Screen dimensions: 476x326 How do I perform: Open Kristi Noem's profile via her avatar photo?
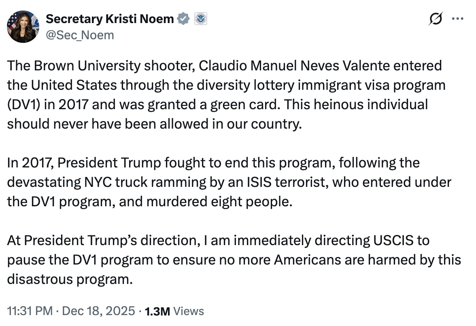[23, 27]
